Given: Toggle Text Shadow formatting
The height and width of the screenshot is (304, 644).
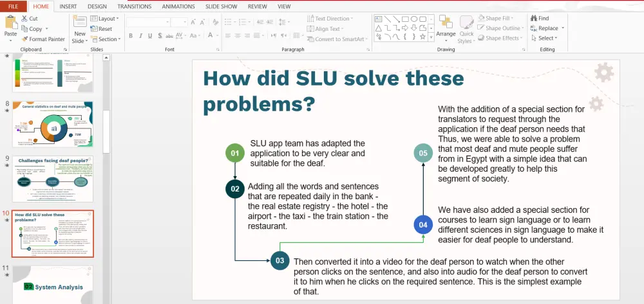Looking at the screenshot, I should 160,35.
